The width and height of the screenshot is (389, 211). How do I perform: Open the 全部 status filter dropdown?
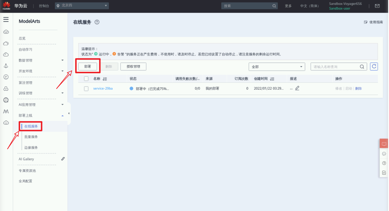pyautogui.click(x=277, y=67)
